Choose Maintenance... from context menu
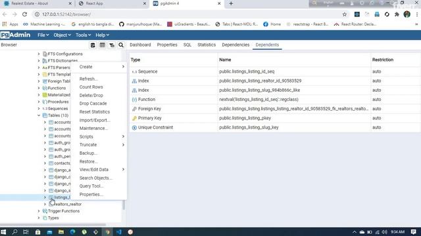The image size is (421, 236). (x=99, y=128)
